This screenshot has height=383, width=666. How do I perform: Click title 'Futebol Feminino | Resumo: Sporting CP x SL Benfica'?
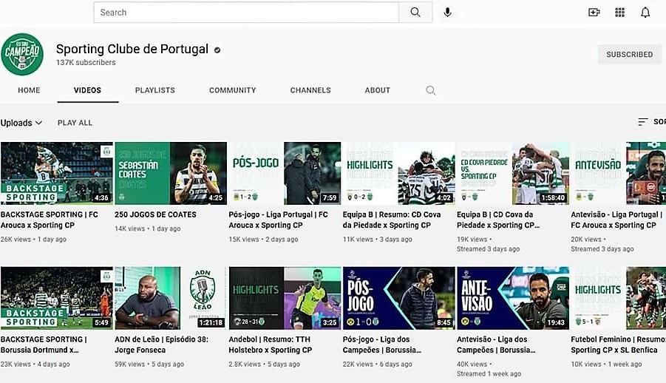coord(618,345)
